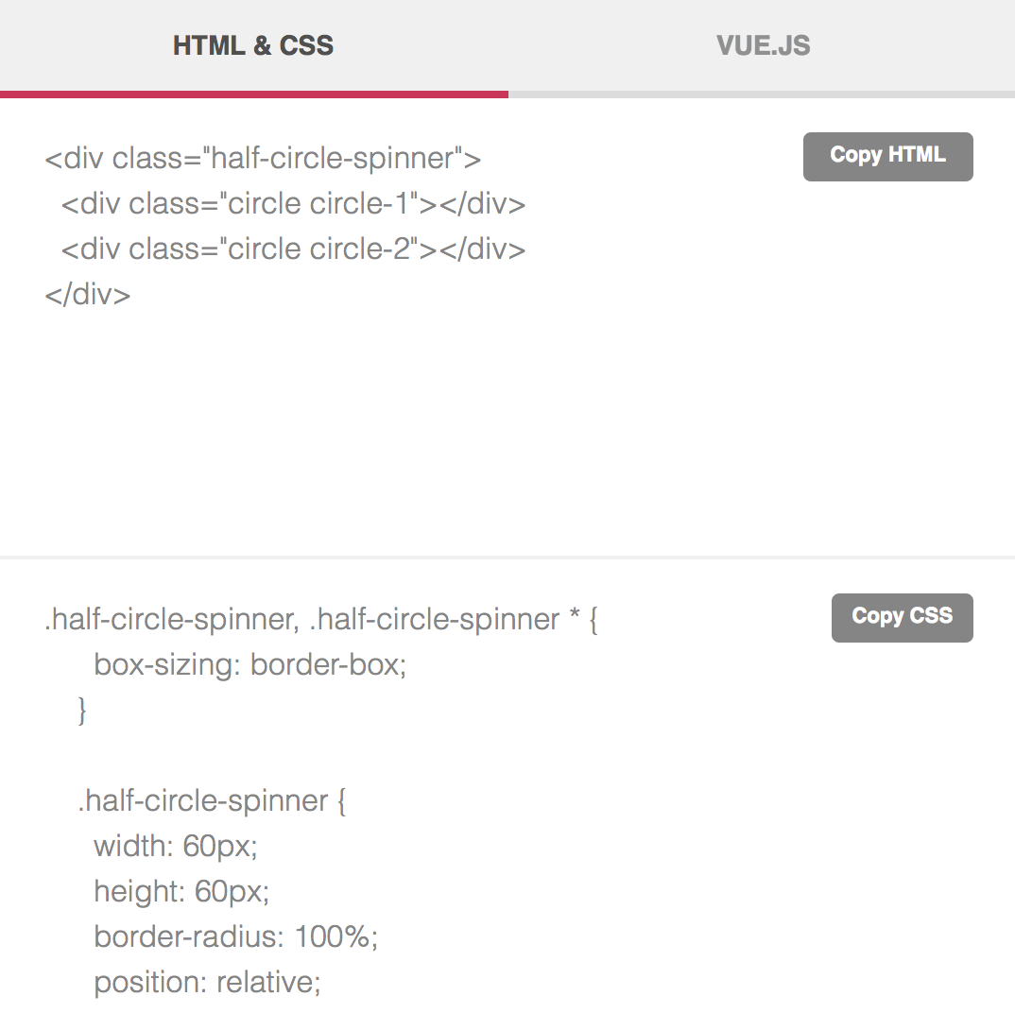The width and height of the screenshot is (1015, 1013).
Task: Click the circle-1 div code line
Action: (293, 203)
